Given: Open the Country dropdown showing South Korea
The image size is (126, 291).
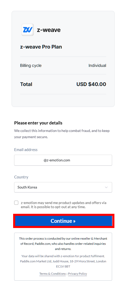Looking at the screenshot, I should pyautogui.click(x=63, y=187).
